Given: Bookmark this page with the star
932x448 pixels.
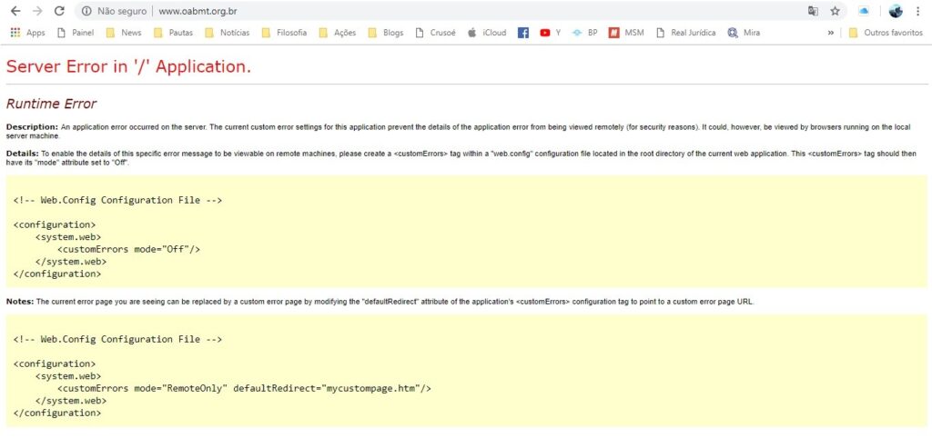Looking at the screenshot, I should pos(835,11).
